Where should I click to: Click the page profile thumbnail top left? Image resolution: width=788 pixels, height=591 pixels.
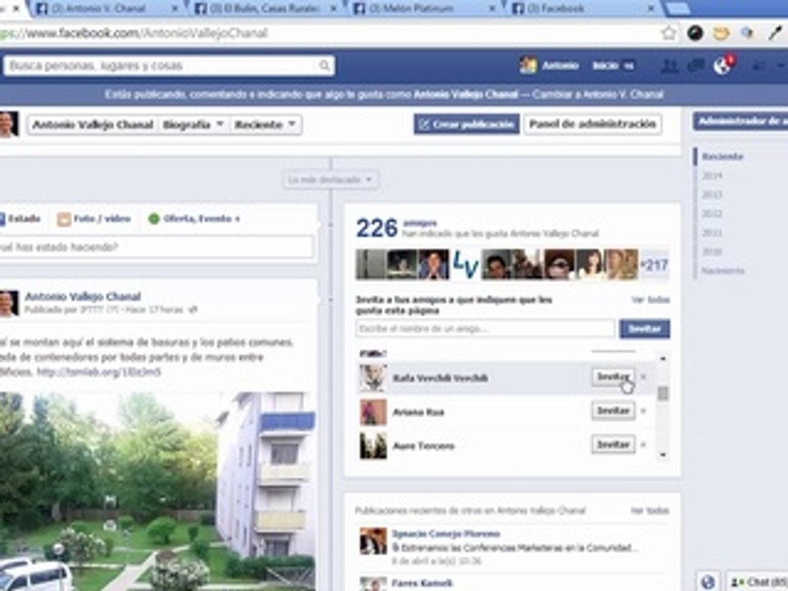click(8, 124)
